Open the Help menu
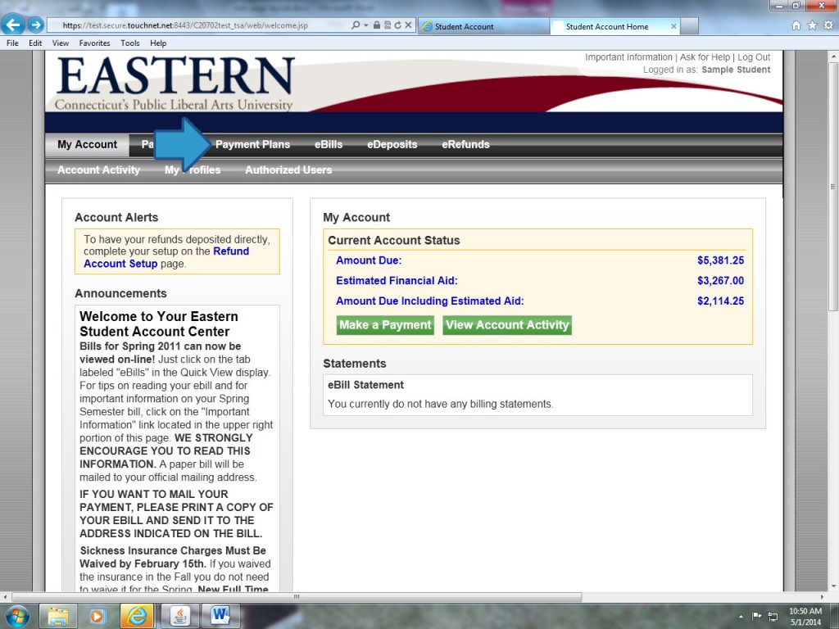Screen dimensions: 839x629 [158, 43]
